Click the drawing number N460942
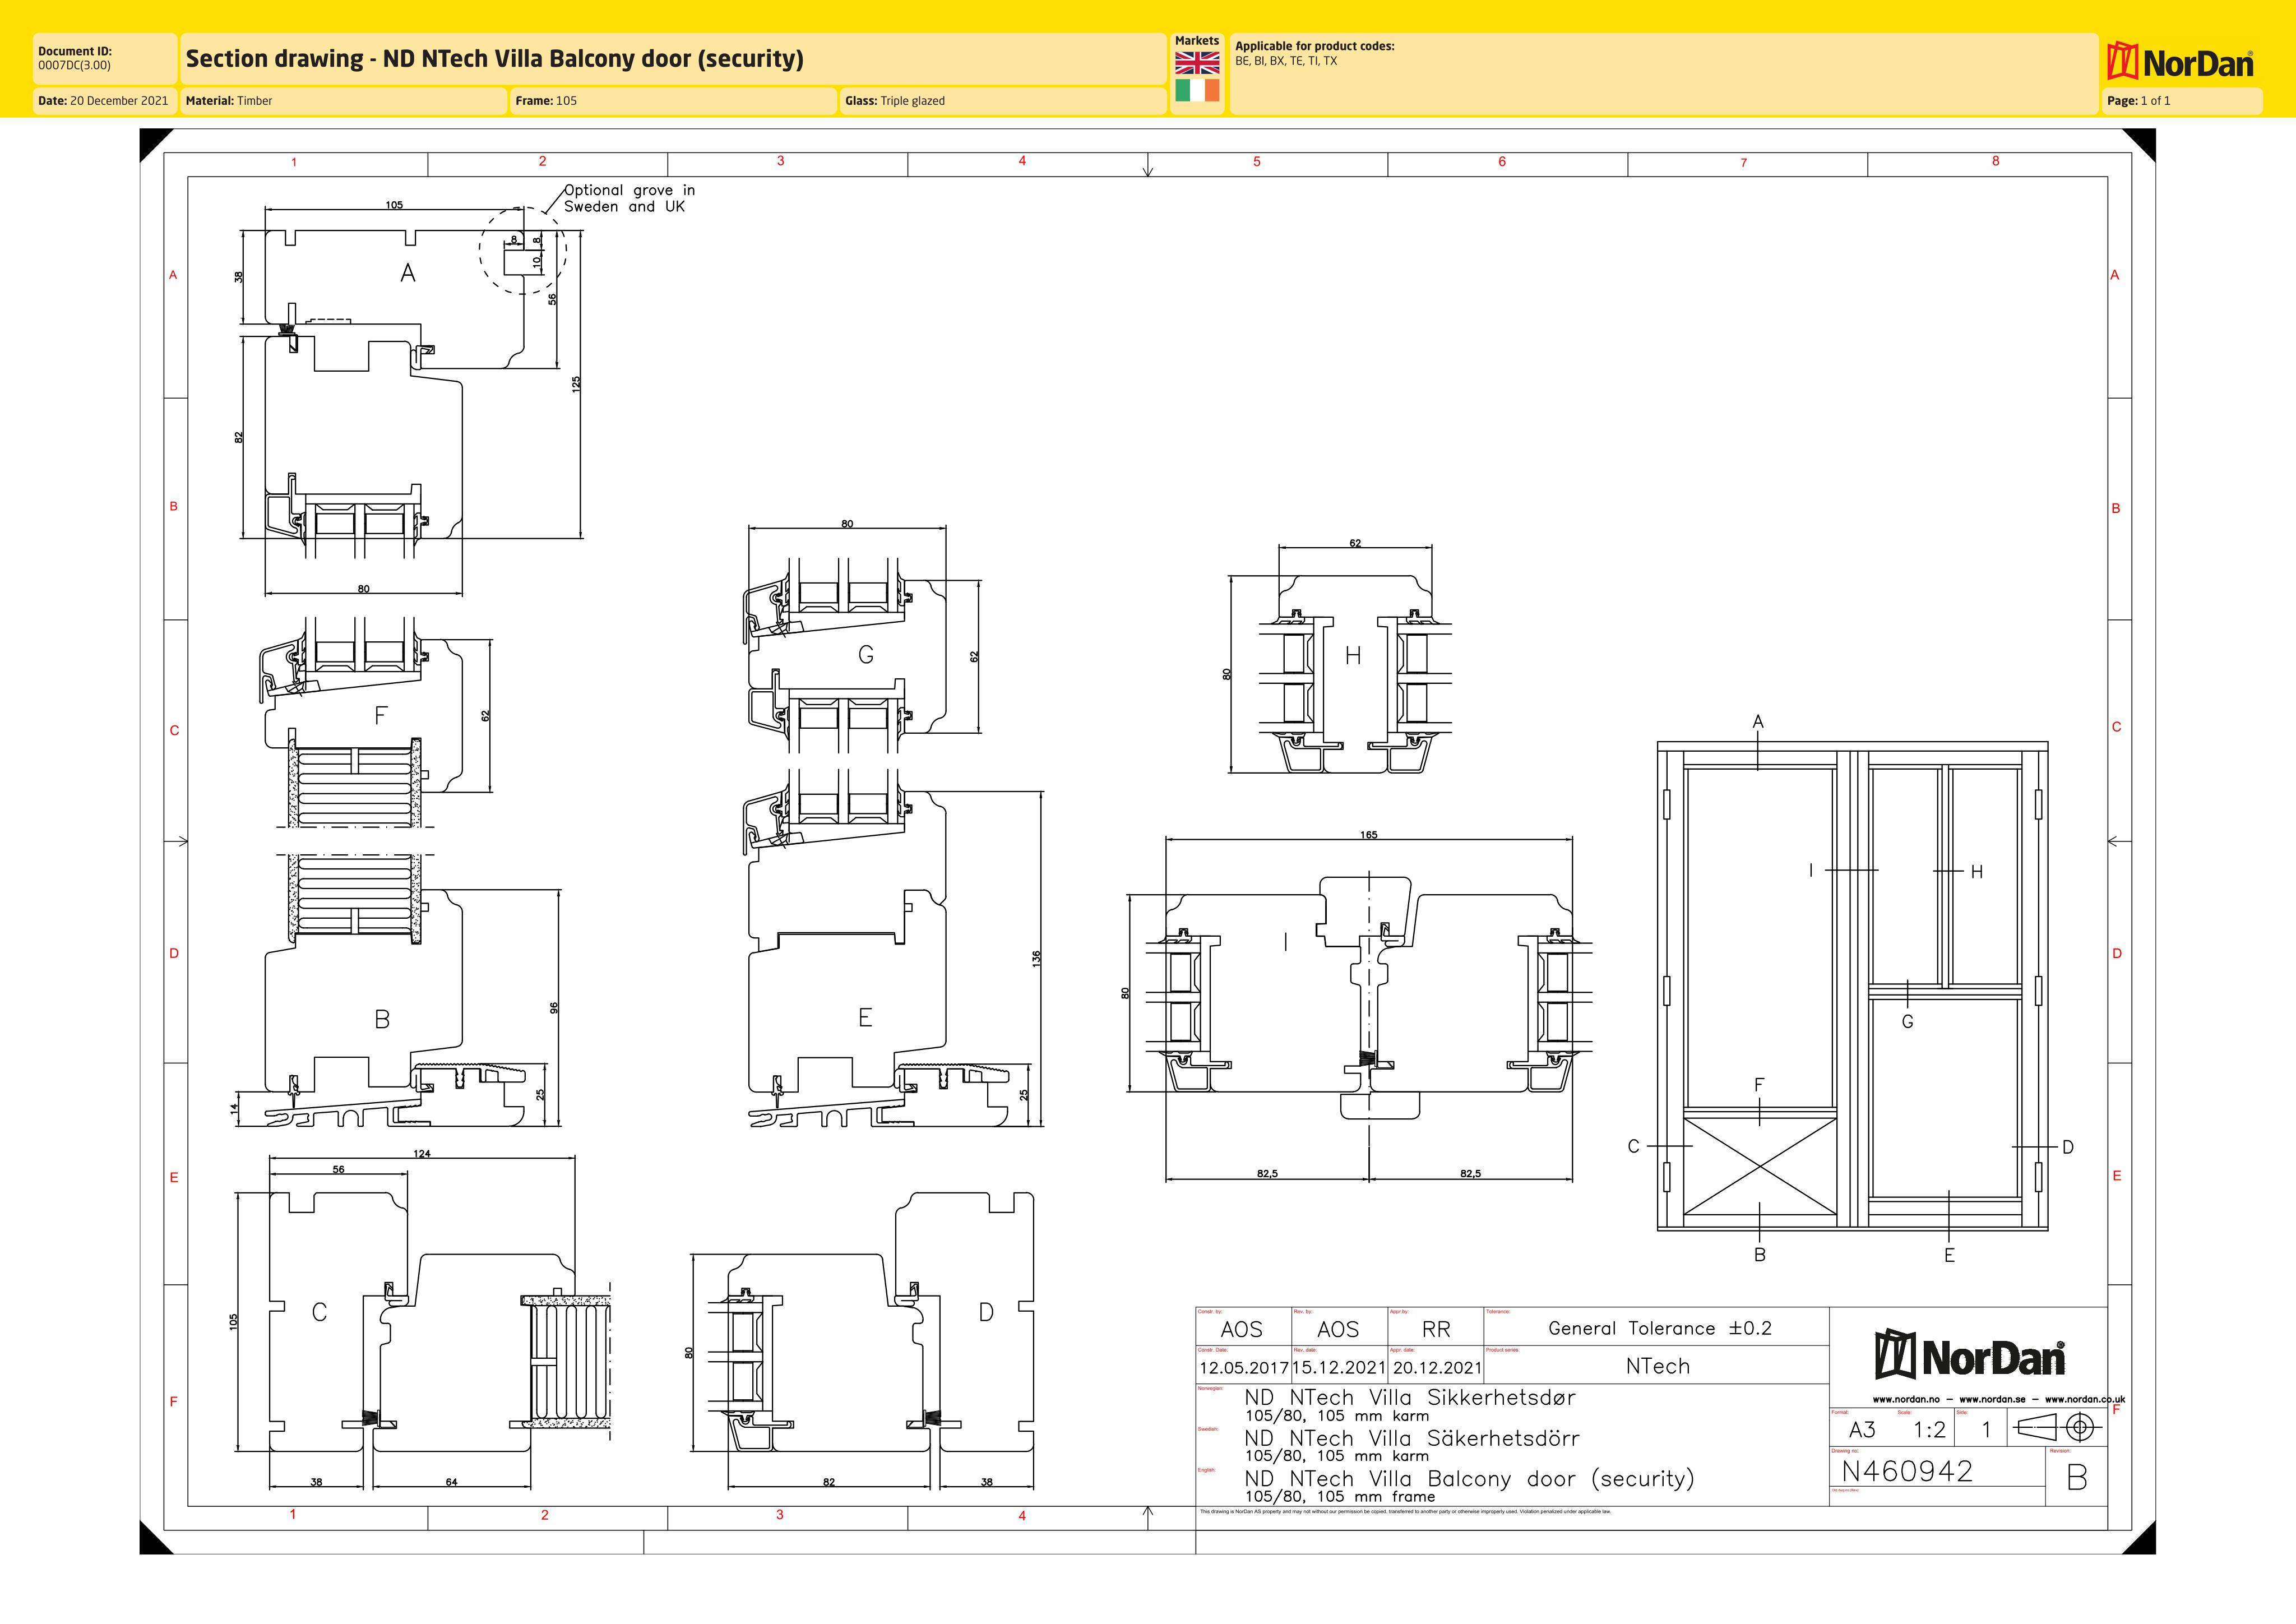This screenshot has height=1624, width=2296. click(x=1907, y=1471)
